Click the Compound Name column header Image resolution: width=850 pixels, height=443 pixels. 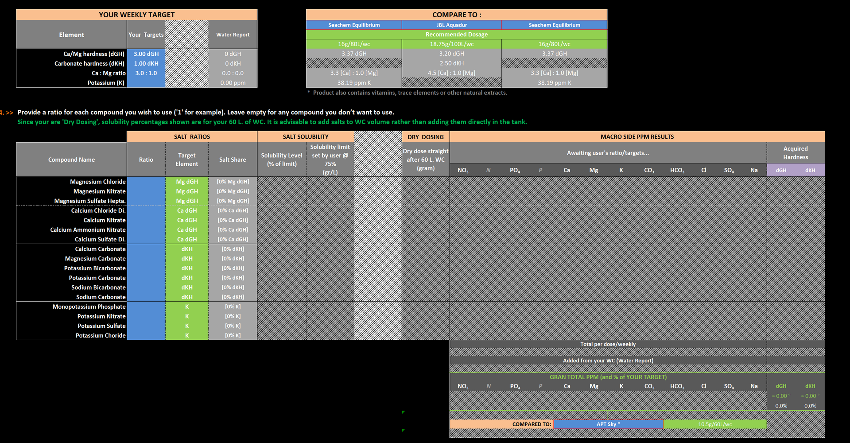[x=71, y=159]
